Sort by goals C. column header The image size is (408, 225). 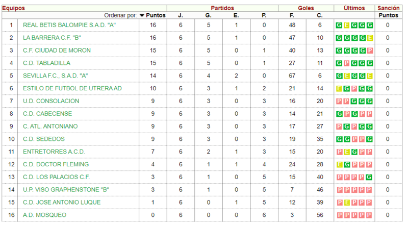[x=320, y=15]
